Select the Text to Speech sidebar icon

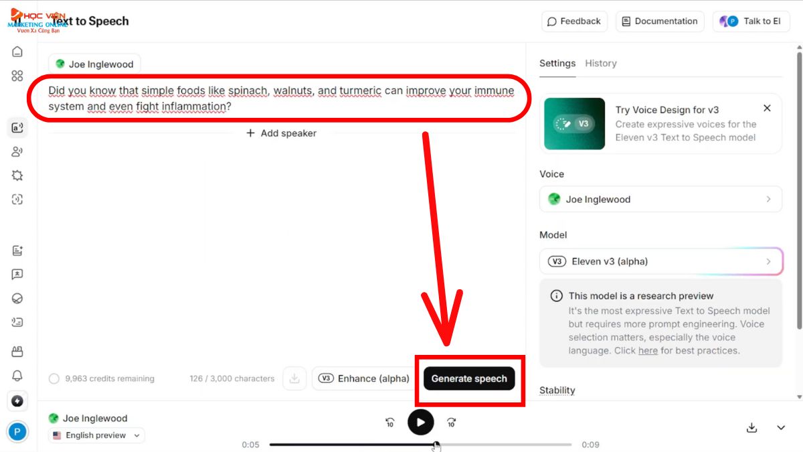pyautogui.click(x=17, y=127)
